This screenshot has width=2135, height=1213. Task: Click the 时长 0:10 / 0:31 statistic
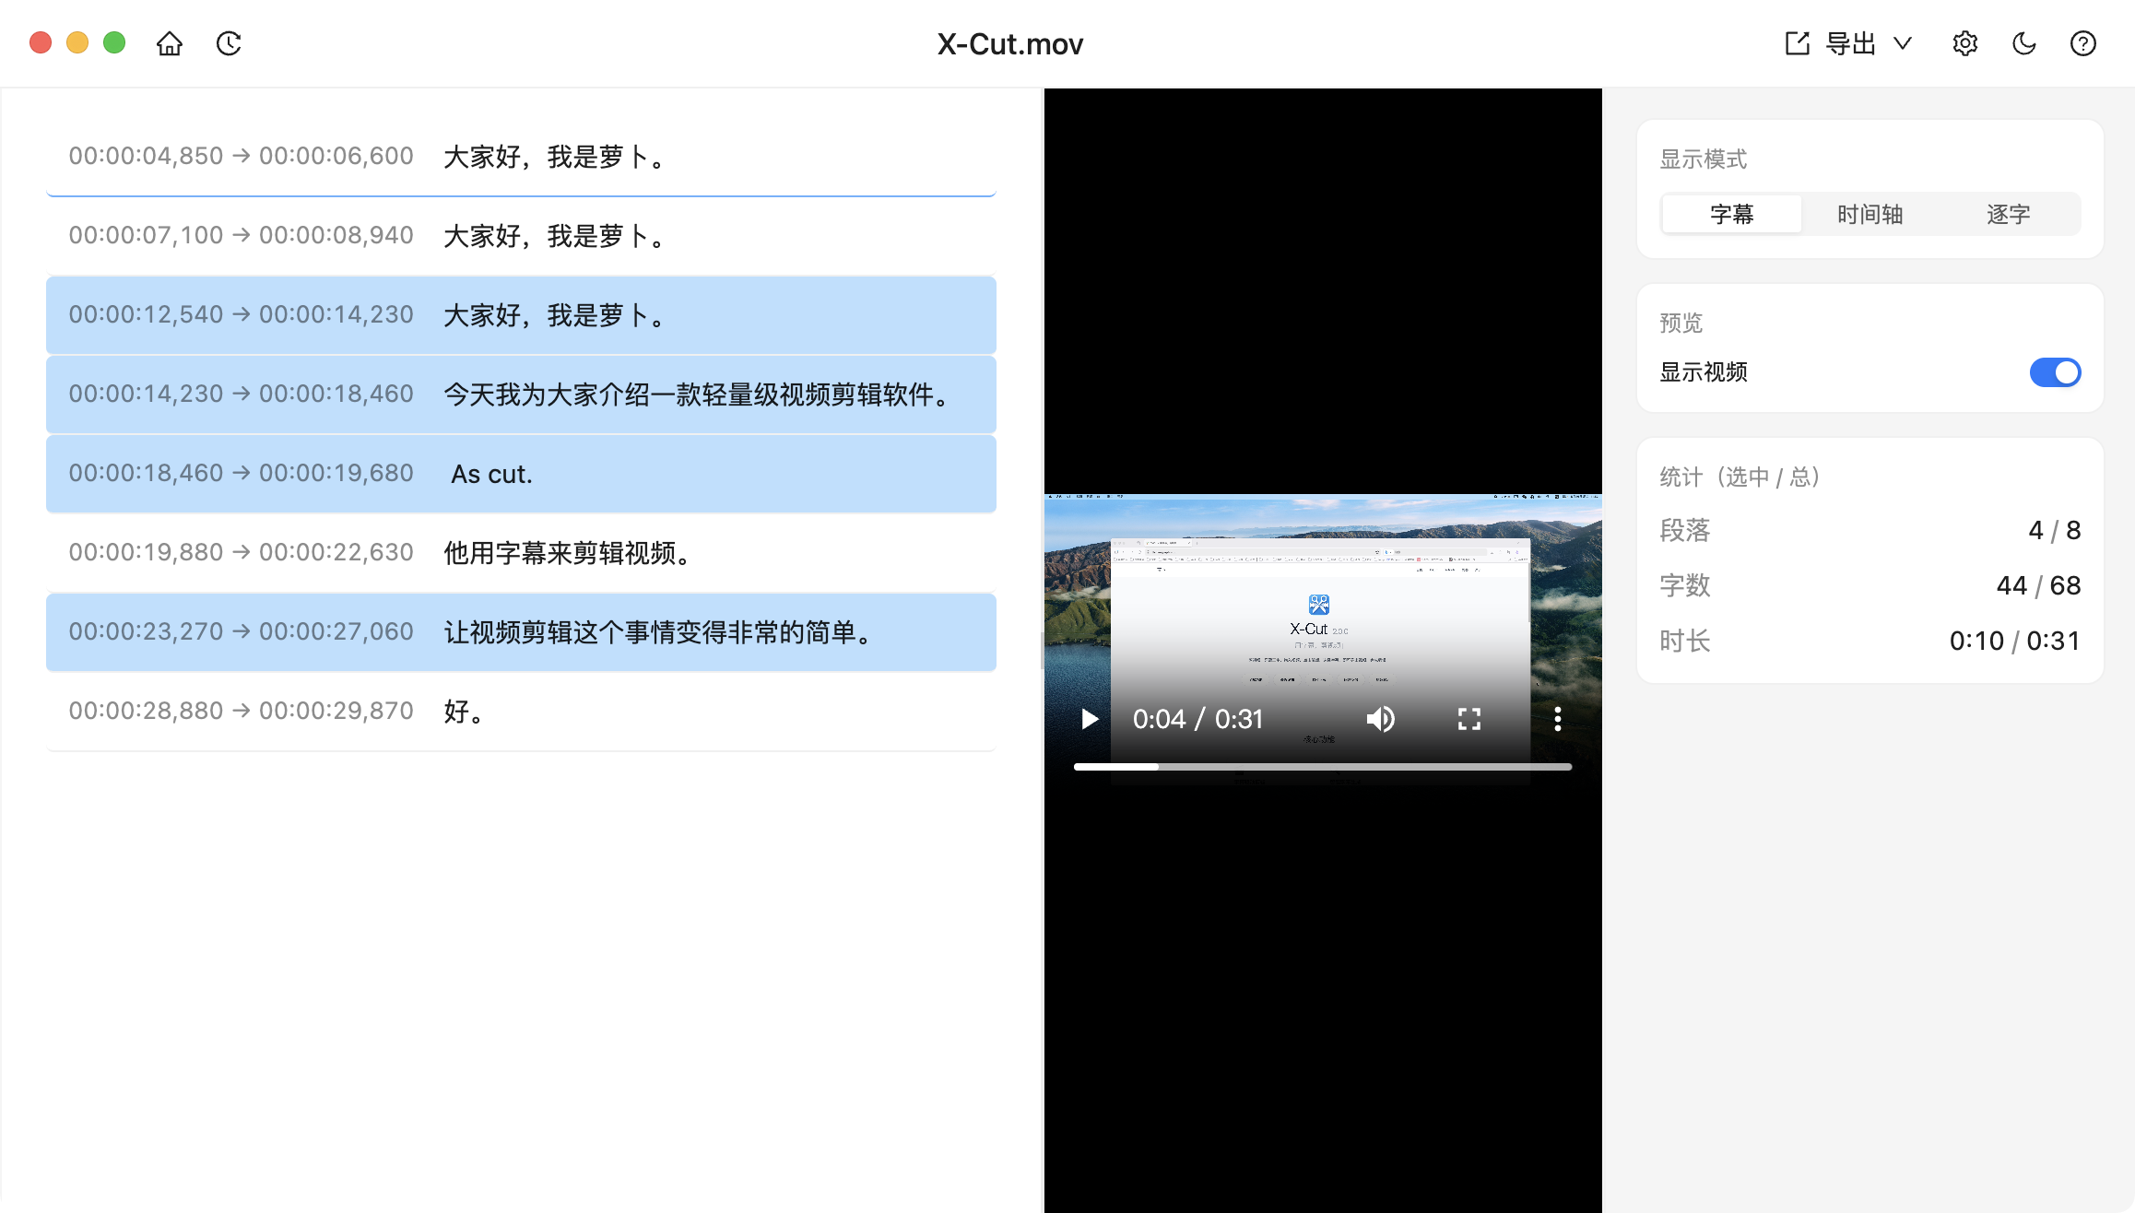[x=1870, y=641]
